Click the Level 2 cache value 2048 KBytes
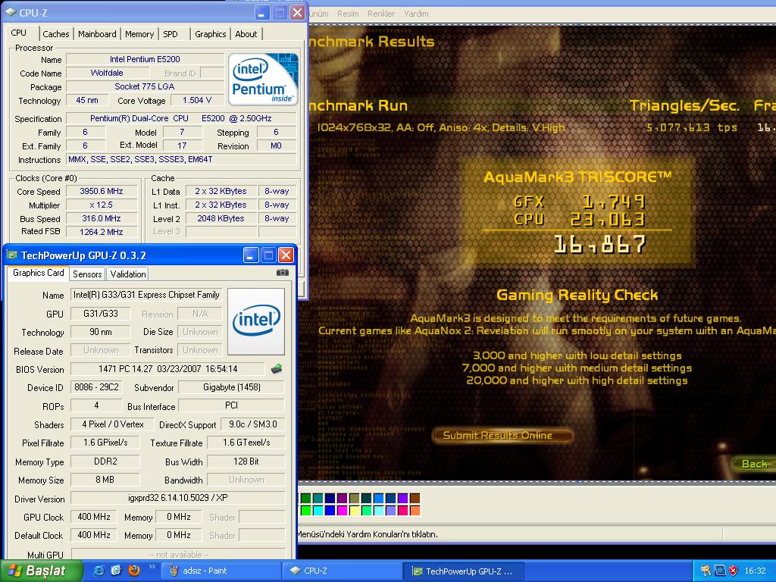This screenshot has height=582, width=776. click(x=221, y=218)
